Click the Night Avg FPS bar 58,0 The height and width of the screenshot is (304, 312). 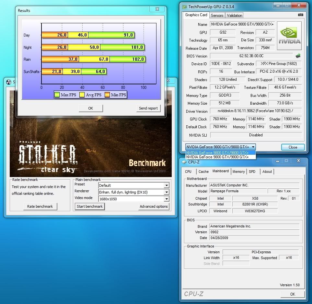tap(84, 47)
